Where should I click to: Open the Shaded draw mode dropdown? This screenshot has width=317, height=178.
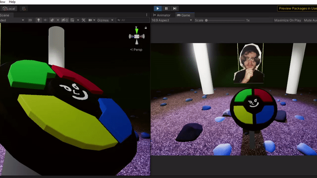pos(12,20)
